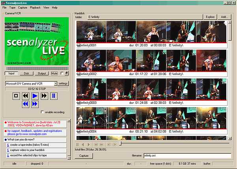Switch to the Input view tab
The image size is (237, 169).
coord(11,73)
